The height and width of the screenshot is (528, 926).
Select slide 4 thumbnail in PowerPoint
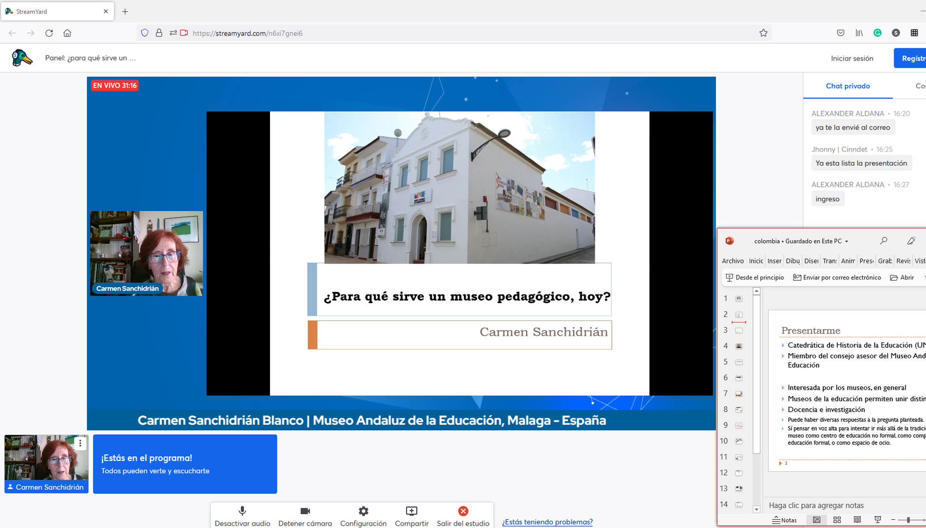click(739, 346)
